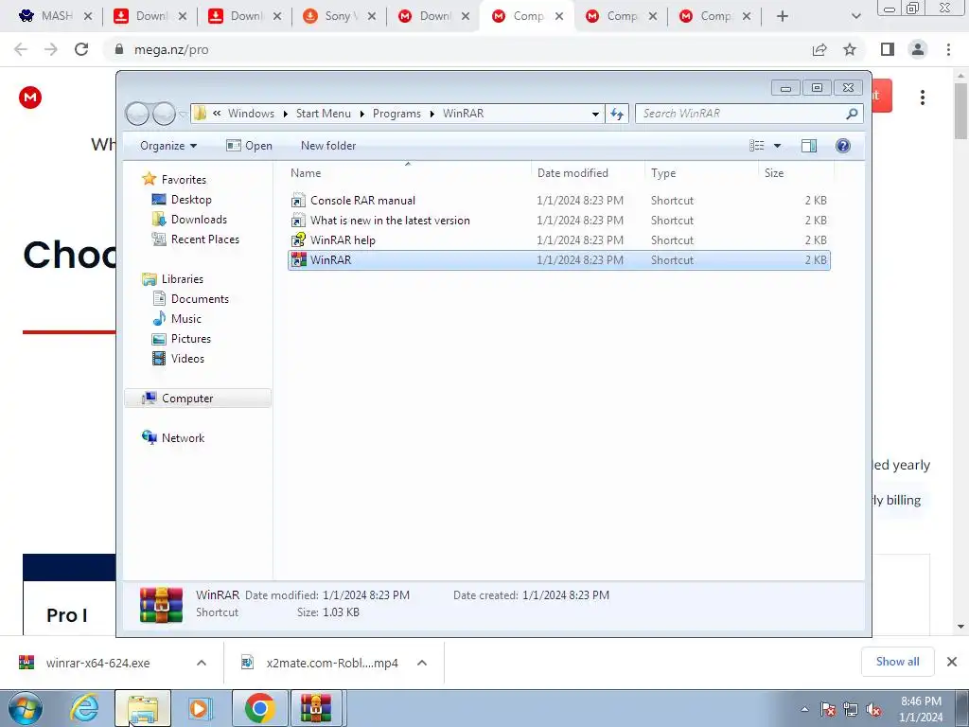Open Windows Start button
Viewport: 969px width, 727px height.
[x=25, y=708]
